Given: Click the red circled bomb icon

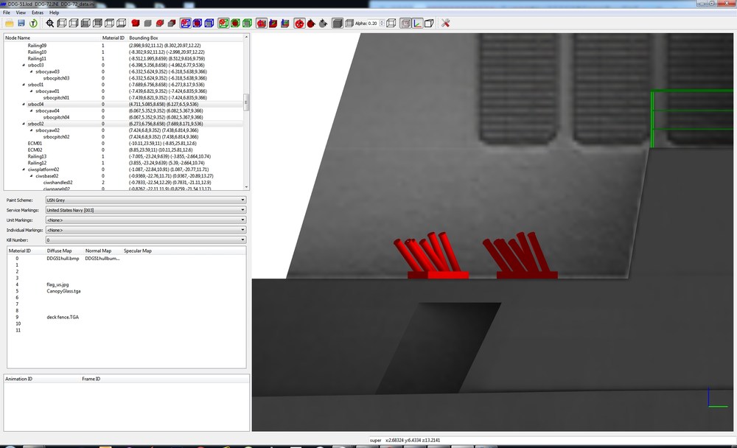Looking at the screenshot, I should click(299, 23).
